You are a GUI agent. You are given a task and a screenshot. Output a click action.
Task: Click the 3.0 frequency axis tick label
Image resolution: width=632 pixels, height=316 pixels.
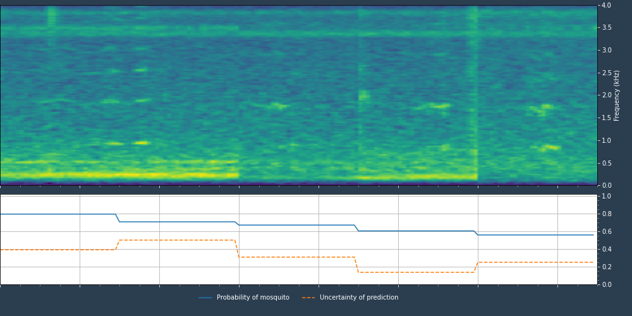pyautogui.click(x=605, y=51)
